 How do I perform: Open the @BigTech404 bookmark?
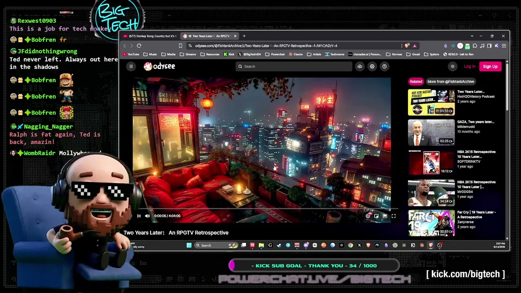(249, 54)
